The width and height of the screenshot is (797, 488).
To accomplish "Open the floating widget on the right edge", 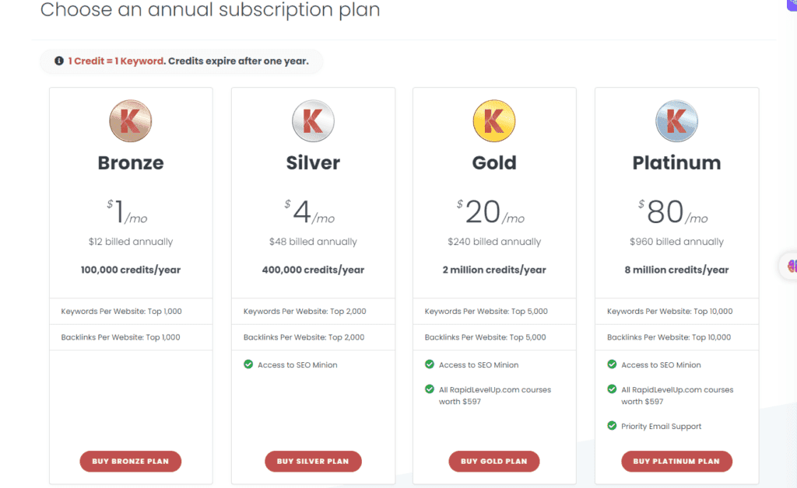I will pos(792,266).
